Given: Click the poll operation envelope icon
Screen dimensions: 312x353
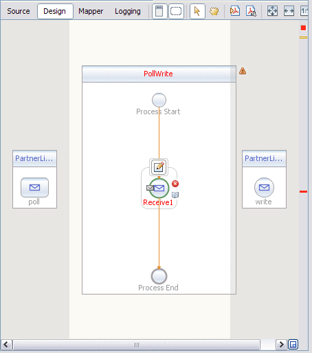Looking at the screenshot, I should pyautogui.click(x=34, y=187).
